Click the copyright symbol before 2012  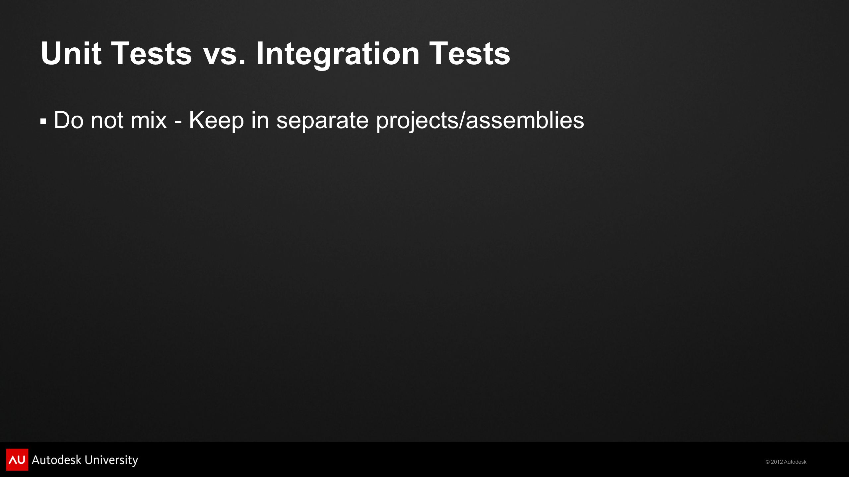767,462
